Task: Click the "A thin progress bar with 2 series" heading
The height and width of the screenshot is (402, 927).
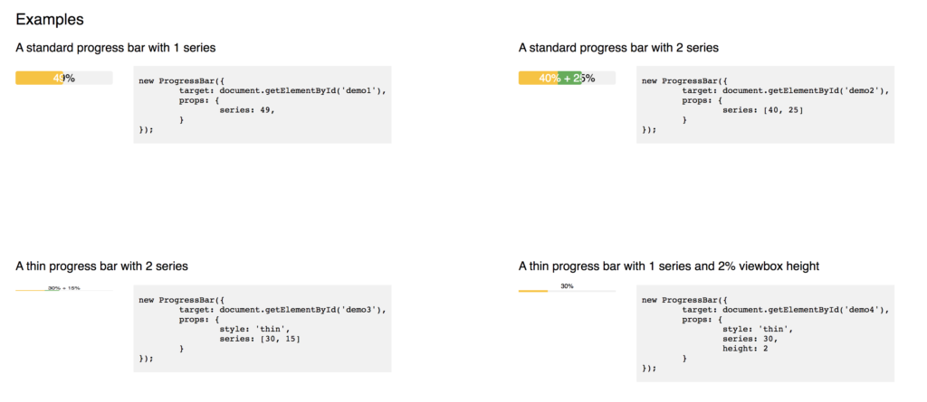Action: [101, 266]
